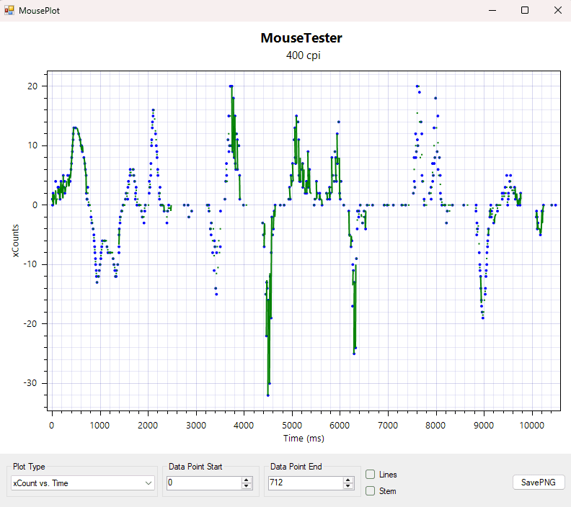
Task: Select the xCounts y-axis label
Action: 16,241
